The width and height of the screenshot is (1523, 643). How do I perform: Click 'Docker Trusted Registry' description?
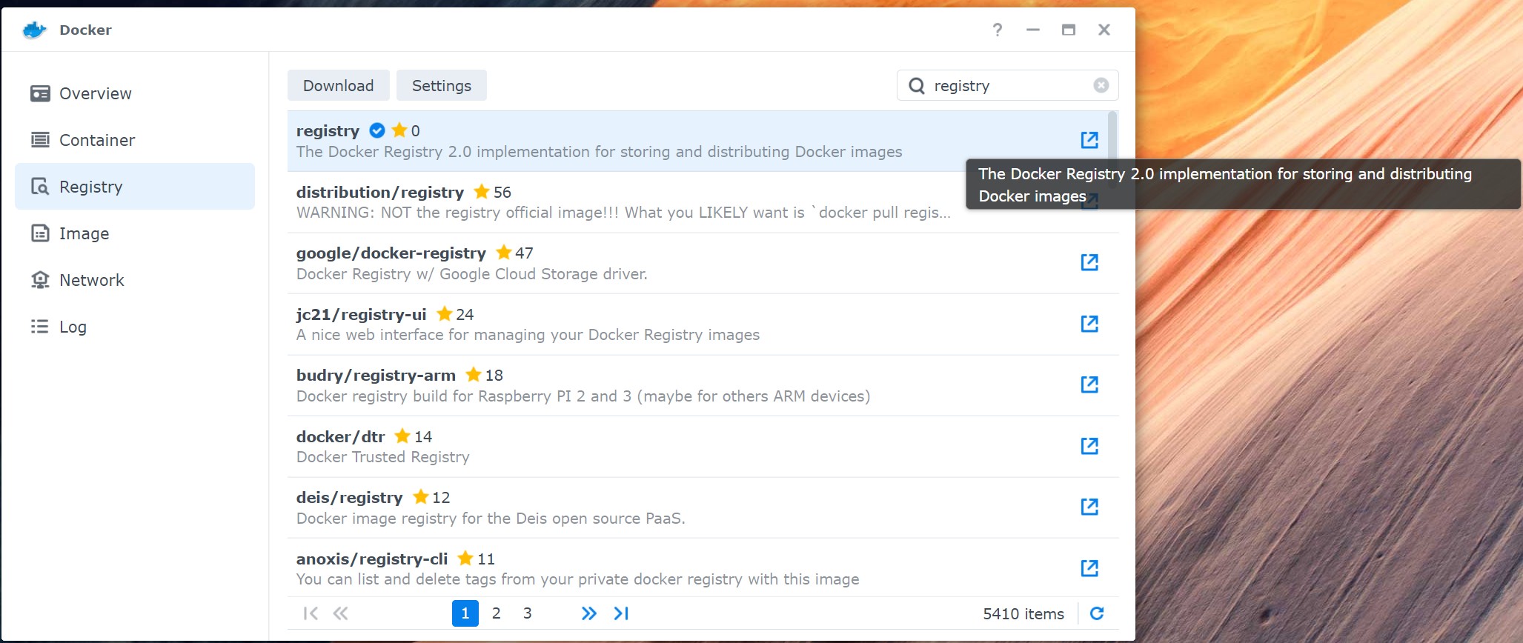[x=383, y=457]
